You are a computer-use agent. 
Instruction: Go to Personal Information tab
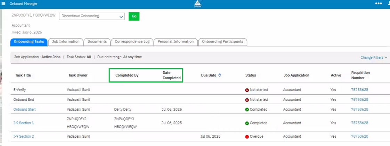176,42
